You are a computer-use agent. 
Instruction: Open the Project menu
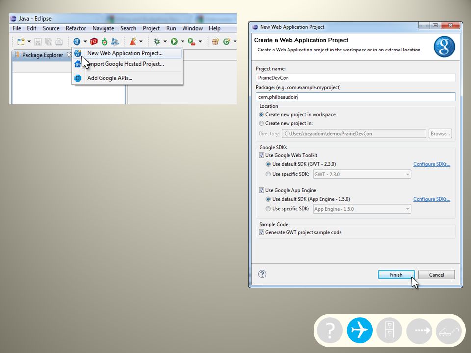[151, 28]
